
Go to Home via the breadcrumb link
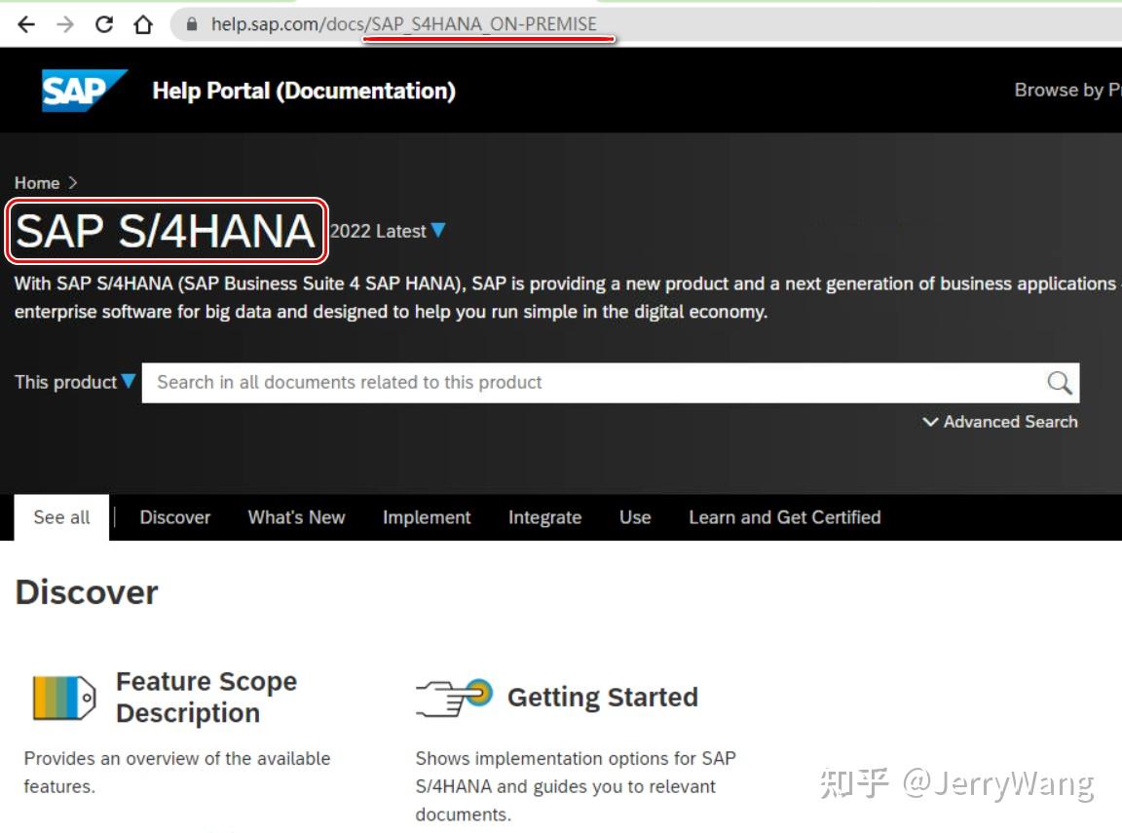tap(36, 182)
